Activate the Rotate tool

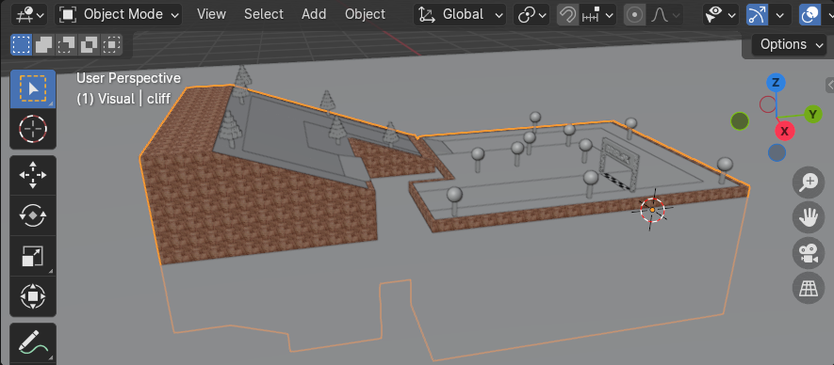(33, 215)
